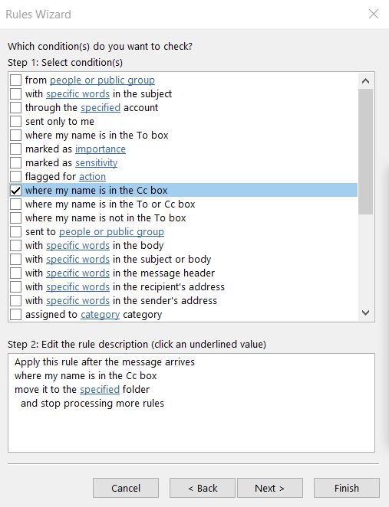Image resolution: width=389 pixels, height=507 pixels.
Task: Click 'specific words' link for the subject condition
Action: (77, 93)
